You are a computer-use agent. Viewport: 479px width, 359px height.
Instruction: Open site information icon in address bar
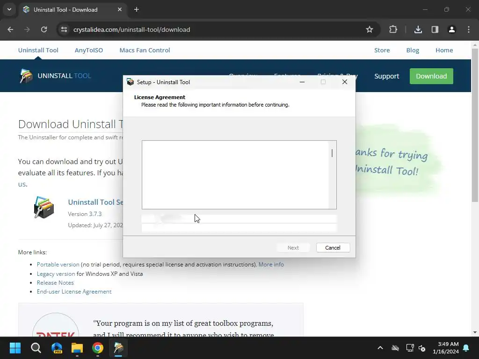(64, 29)
